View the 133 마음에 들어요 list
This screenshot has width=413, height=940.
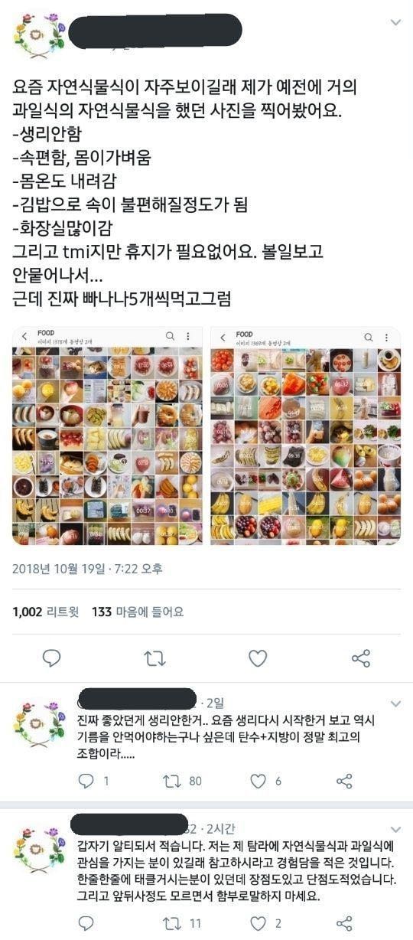pyautogui.click(x=137, y=612)
